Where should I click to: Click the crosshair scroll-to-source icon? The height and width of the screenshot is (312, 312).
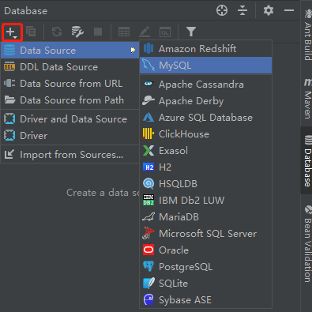[222, 10]
